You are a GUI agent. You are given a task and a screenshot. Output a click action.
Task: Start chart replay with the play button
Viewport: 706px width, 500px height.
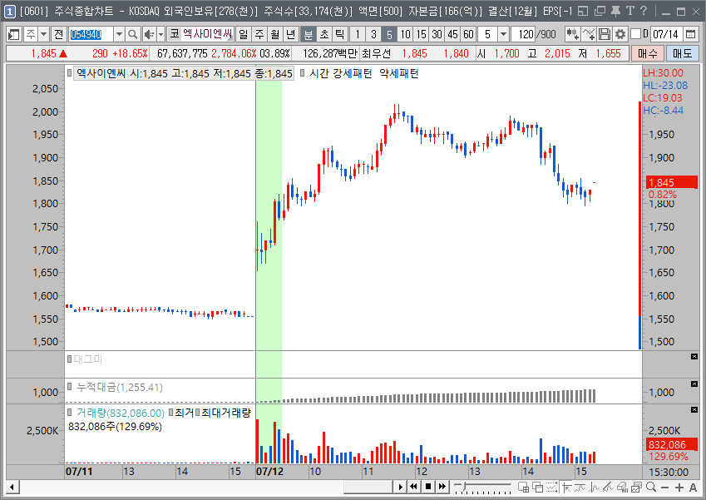click(x=400, y=487)
